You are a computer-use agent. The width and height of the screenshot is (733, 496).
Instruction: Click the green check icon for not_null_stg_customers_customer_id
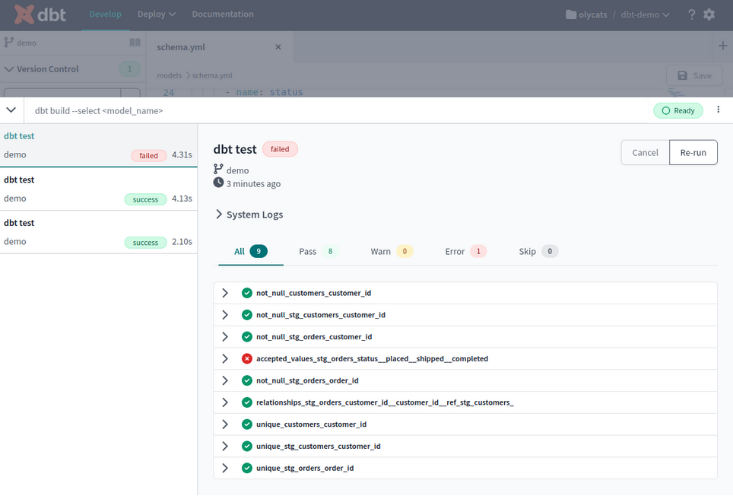pyautogui.click(x=247, y=315)
